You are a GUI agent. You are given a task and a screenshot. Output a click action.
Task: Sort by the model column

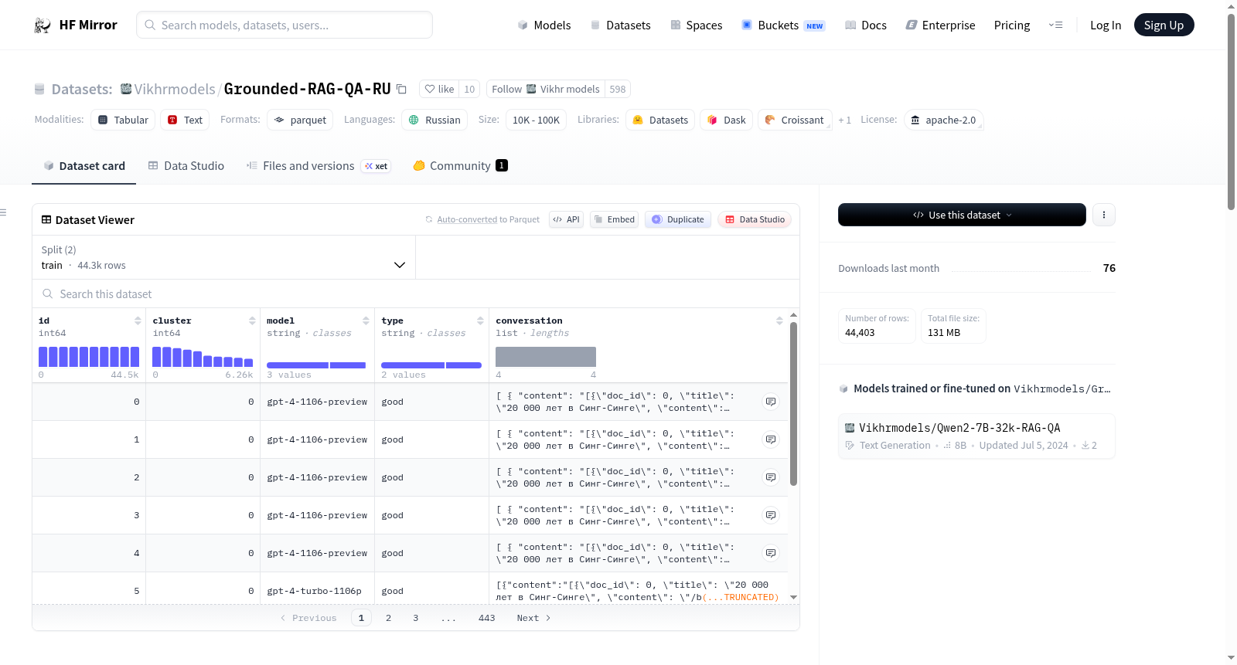point(366,321)
